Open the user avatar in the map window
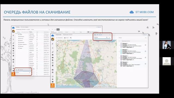Screen dimensions: 174x98 pos(52,39)
